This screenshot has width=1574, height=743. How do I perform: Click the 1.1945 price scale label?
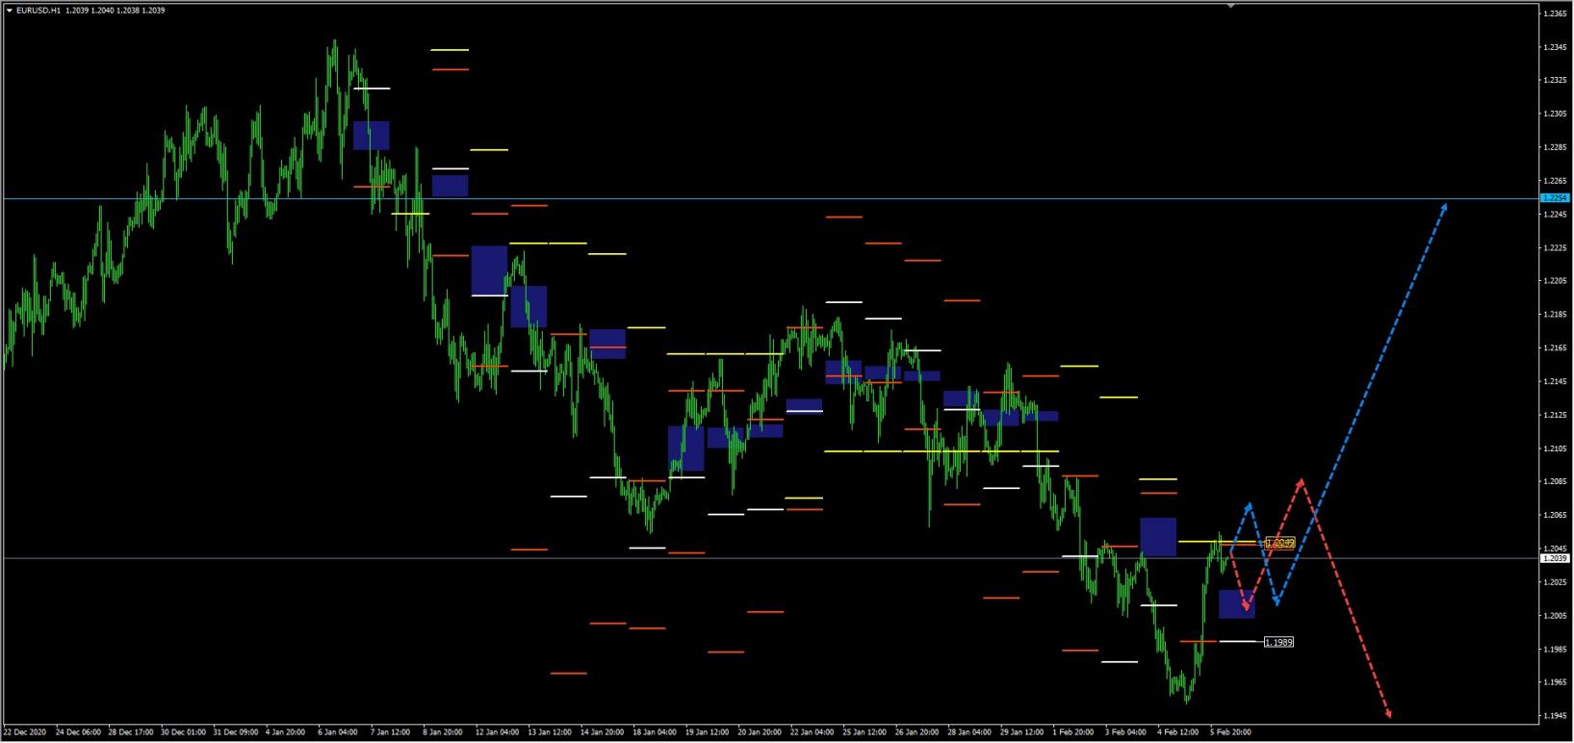(1555, 716)
